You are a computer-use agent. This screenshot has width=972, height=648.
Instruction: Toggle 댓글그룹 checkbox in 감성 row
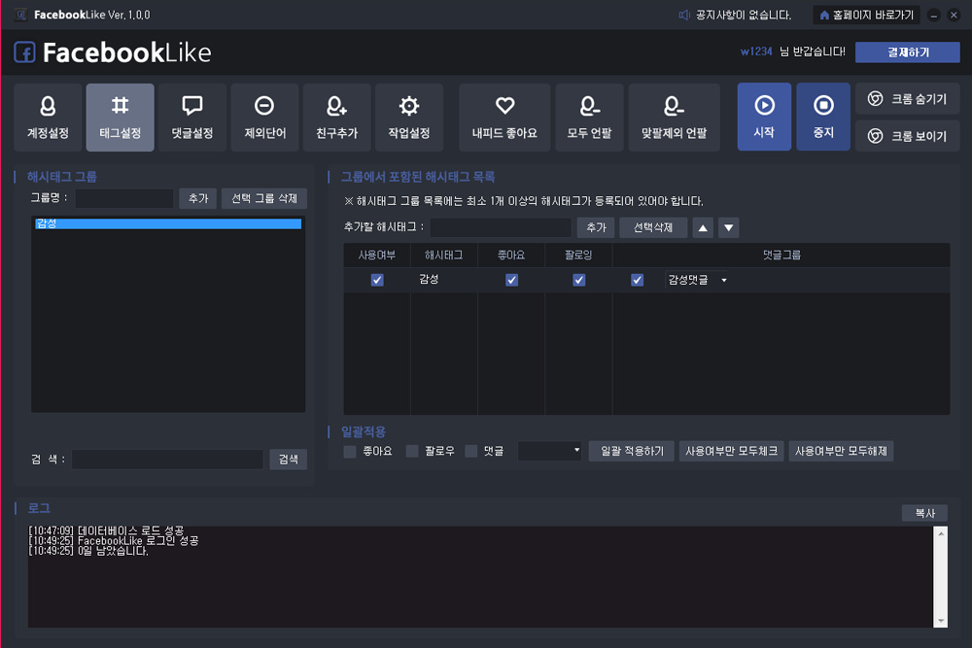click(638, 280)
